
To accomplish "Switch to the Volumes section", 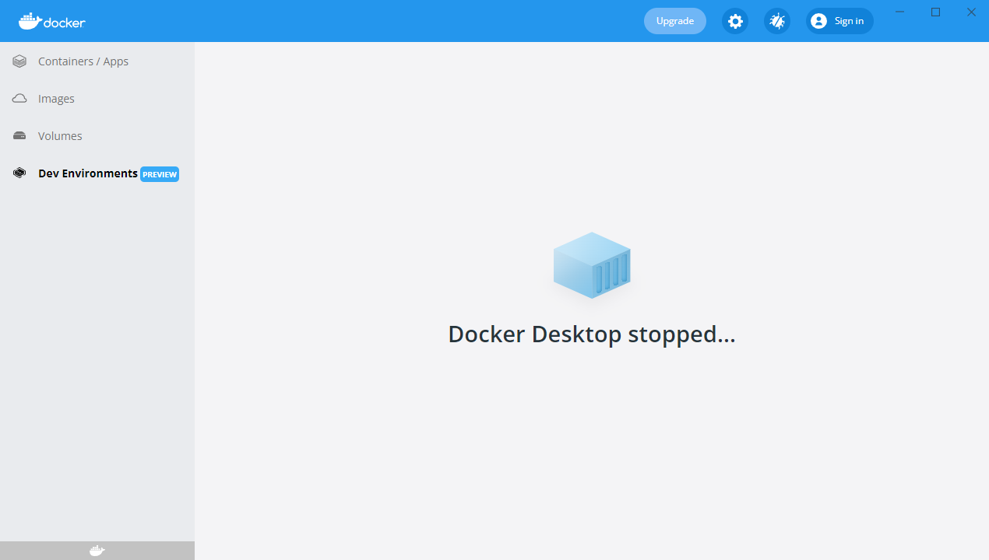I will 60,136.
